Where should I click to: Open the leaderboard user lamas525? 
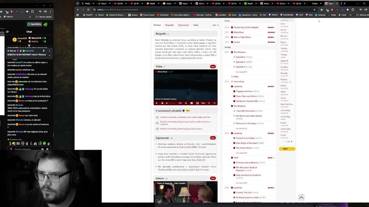[22, 38]
